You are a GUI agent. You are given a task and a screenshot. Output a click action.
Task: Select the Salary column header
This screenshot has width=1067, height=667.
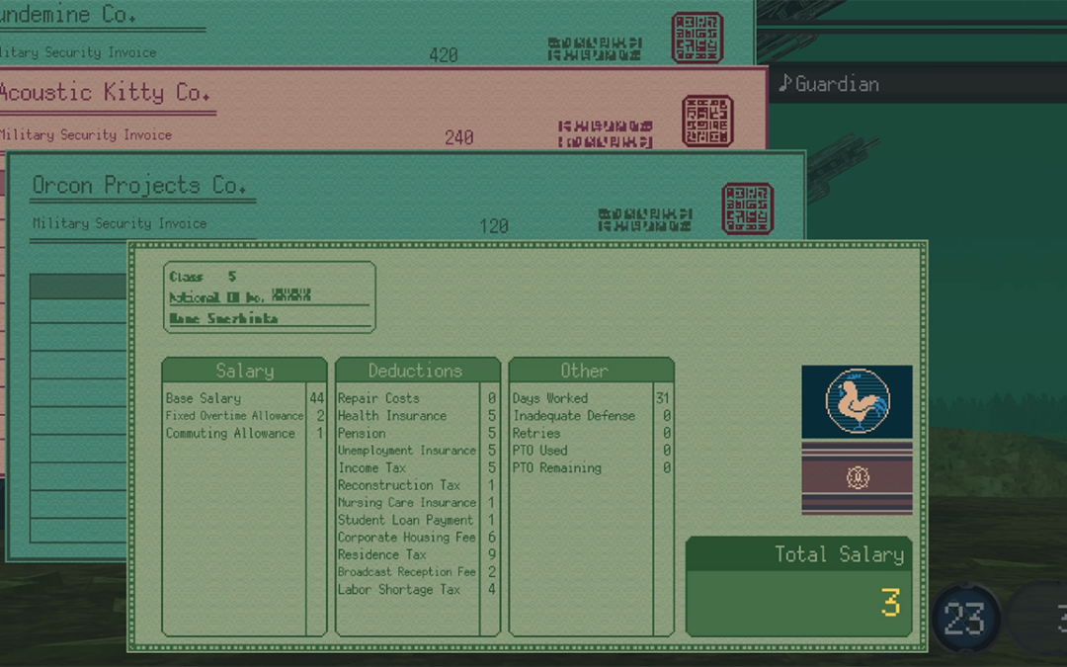pyautogui.click(x=244, y=371)
